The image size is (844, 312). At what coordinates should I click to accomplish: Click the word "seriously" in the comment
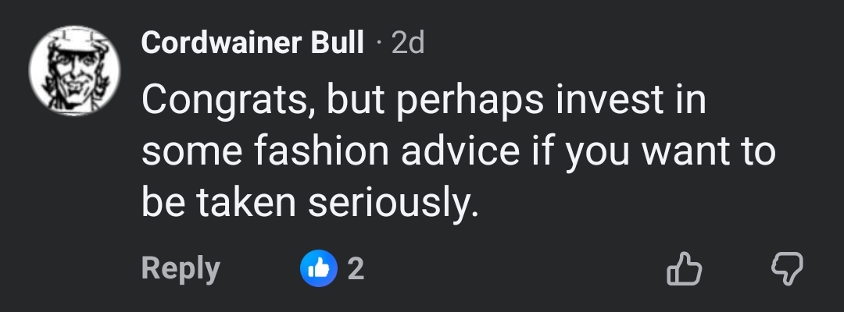390,203
